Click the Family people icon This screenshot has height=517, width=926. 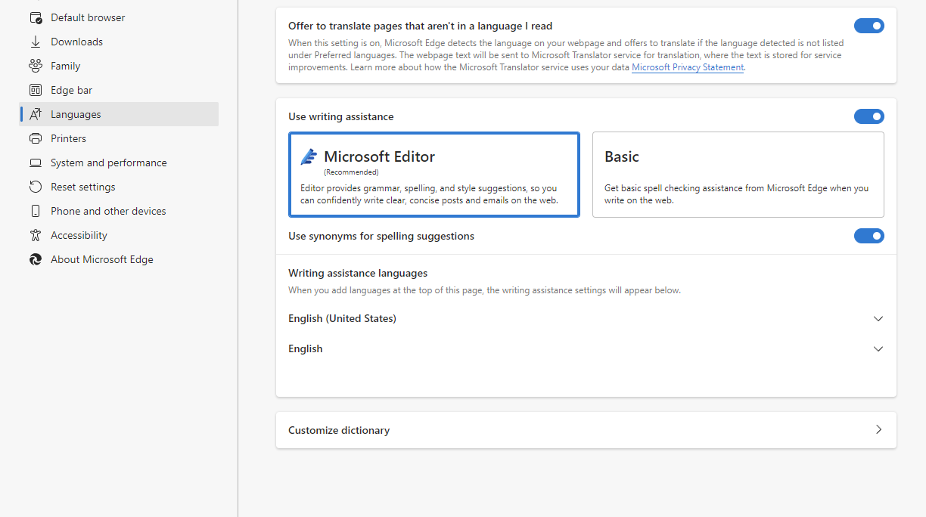coord(35,66)
